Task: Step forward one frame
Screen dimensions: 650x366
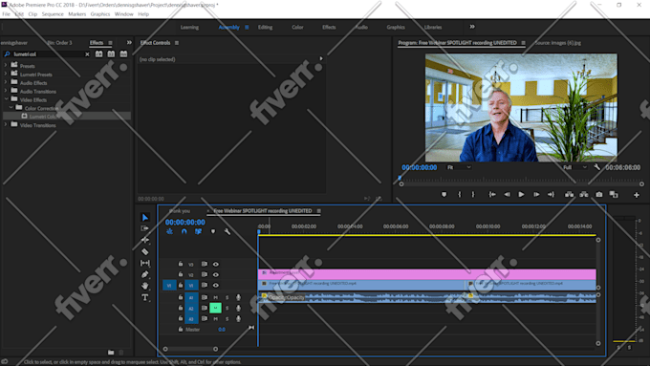Action: pyautogui.click(x=536, y=194)
